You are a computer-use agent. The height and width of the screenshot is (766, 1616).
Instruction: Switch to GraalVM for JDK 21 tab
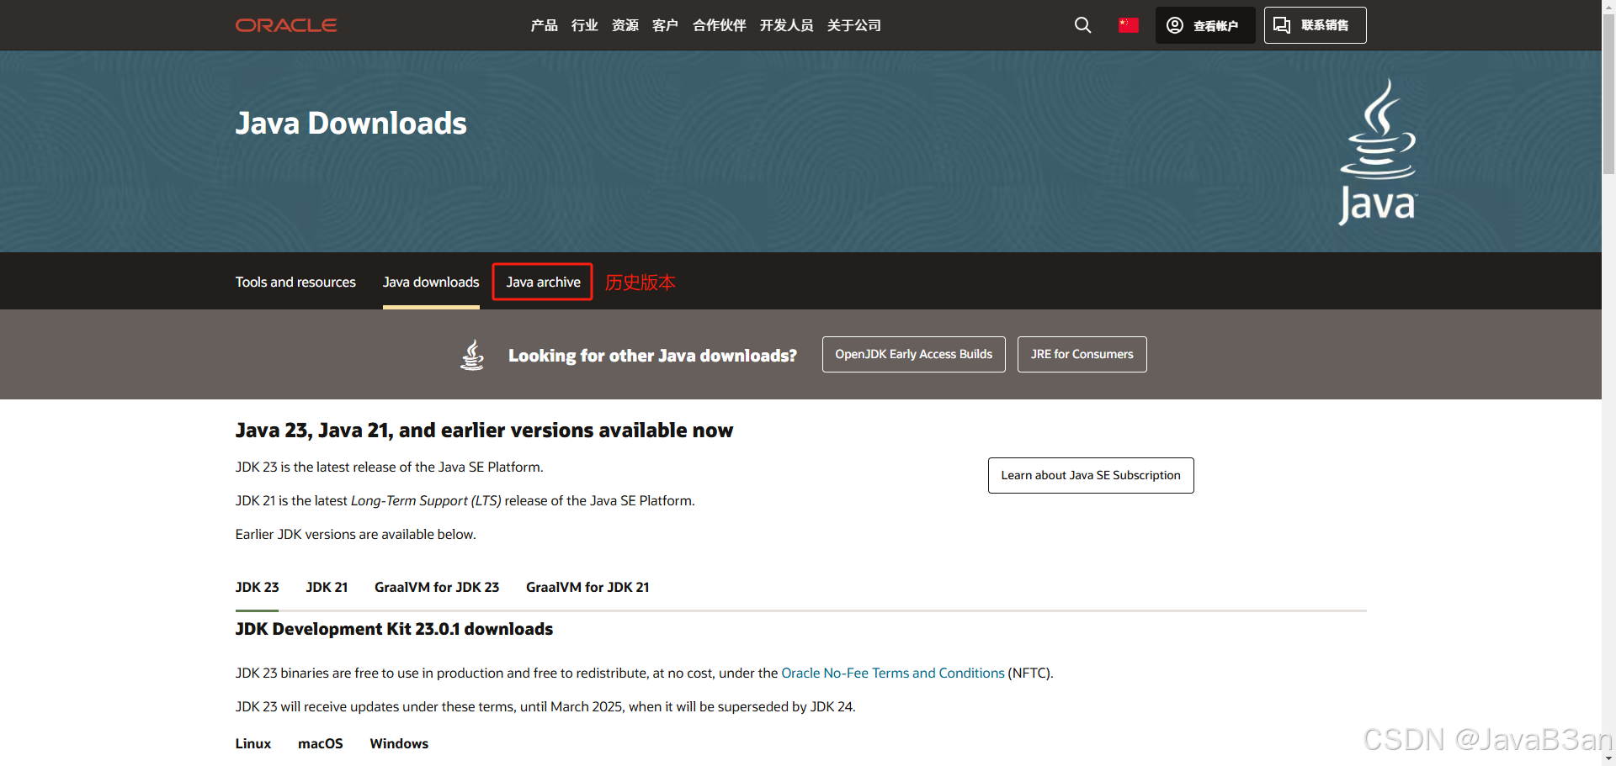(587, 587)
